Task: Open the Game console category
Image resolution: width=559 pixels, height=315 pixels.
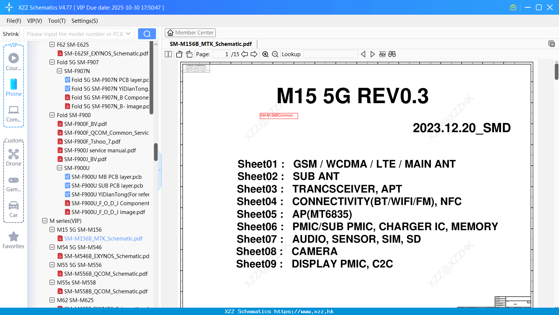Action: coord(14,184)
